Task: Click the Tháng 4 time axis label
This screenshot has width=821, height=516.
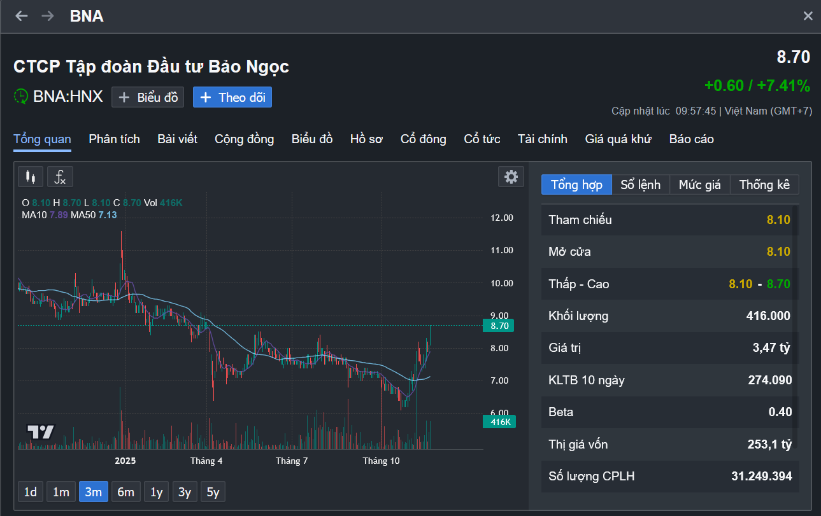Action: (x=206, y=461)
